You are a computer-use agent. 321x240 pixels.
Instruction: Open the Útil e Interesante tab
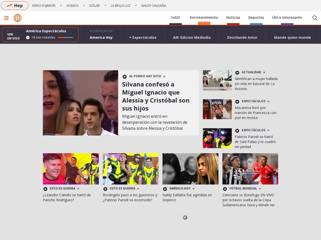(287, 18)
